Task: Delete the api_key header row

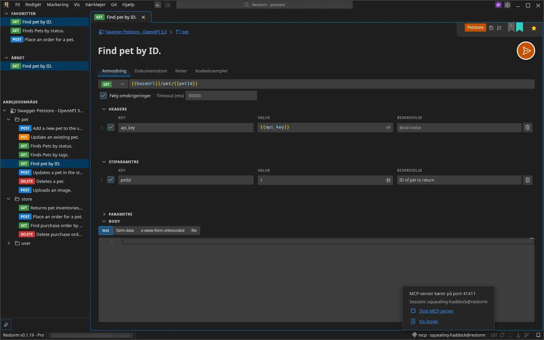Action: [x=527, y=128]
